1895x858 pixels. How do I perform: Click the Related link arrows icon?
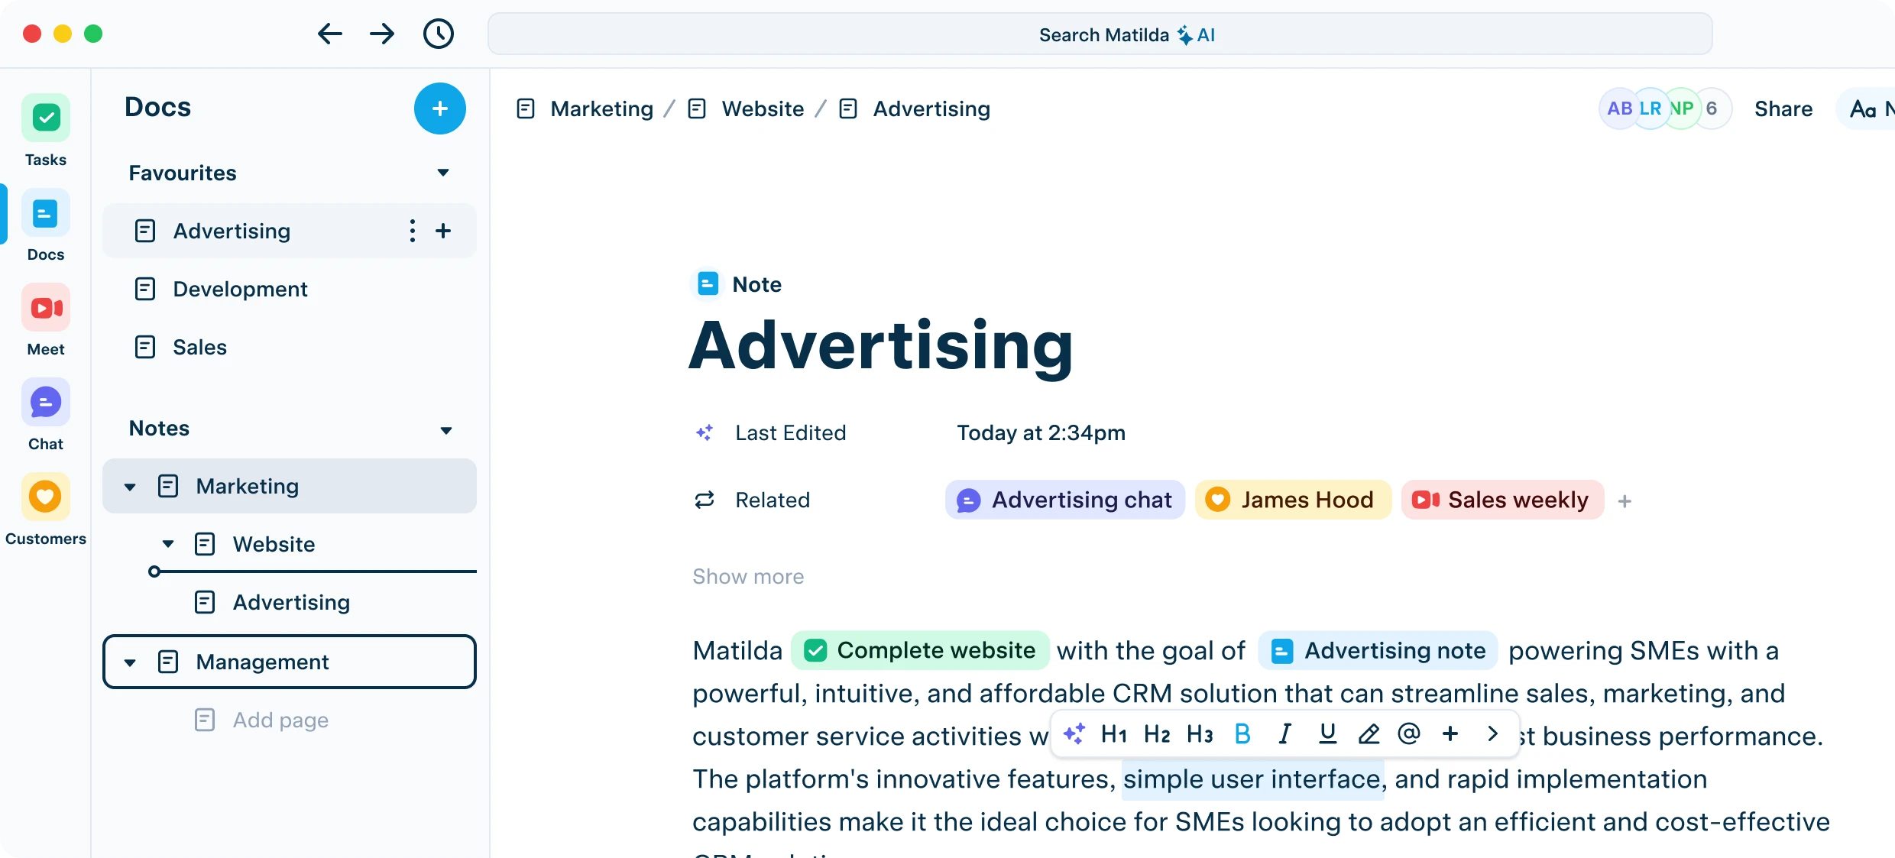(705, 500)
